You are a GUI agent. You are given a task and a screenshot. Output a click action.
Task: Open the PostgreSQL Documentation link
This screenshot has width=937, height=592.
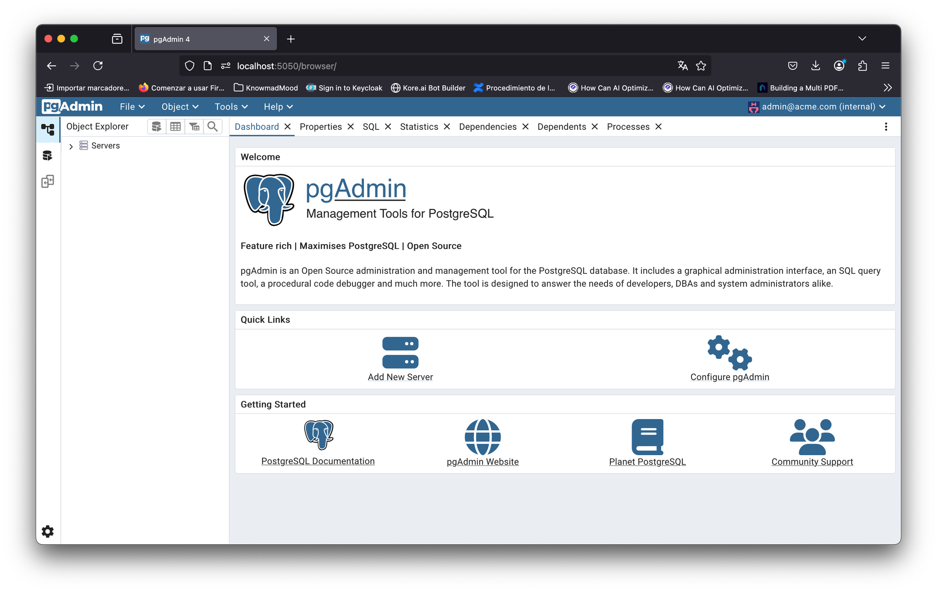pos(318,461)
